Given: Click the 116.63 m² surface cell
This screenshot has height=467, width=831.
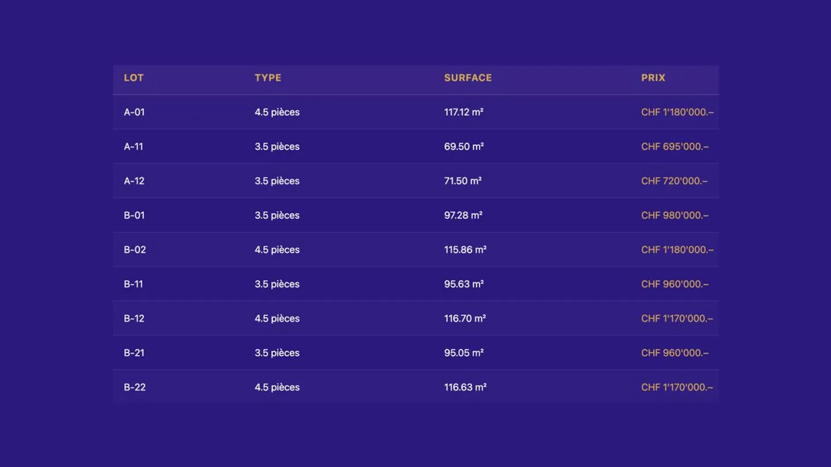Looking at the screenshot, I should coord(465,387).
